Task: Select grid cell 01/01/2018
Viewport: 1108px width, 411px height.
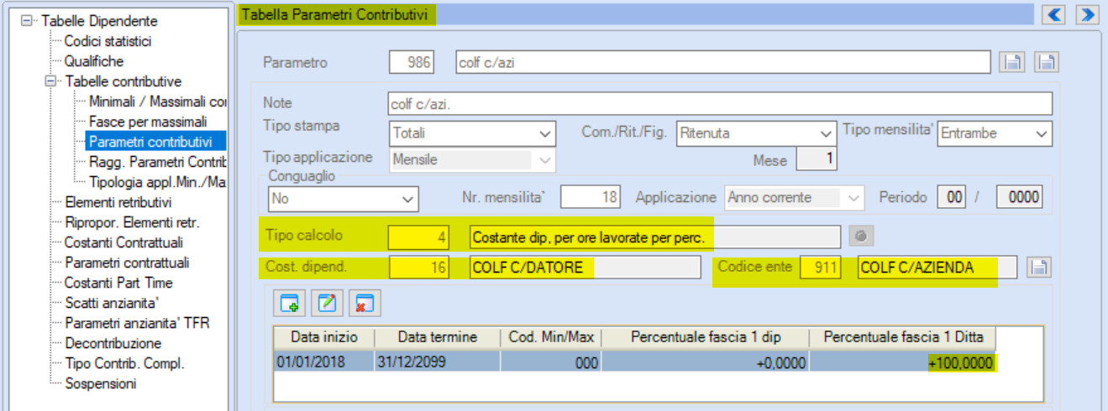Action: click(x=323, y=362)
